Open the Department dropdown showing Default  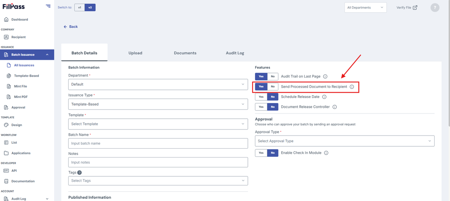click(158, 85)
